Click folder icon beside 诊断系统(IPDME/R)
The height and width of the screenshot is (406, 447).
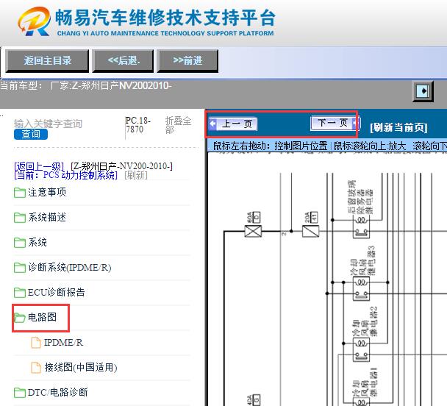[20, 268]
